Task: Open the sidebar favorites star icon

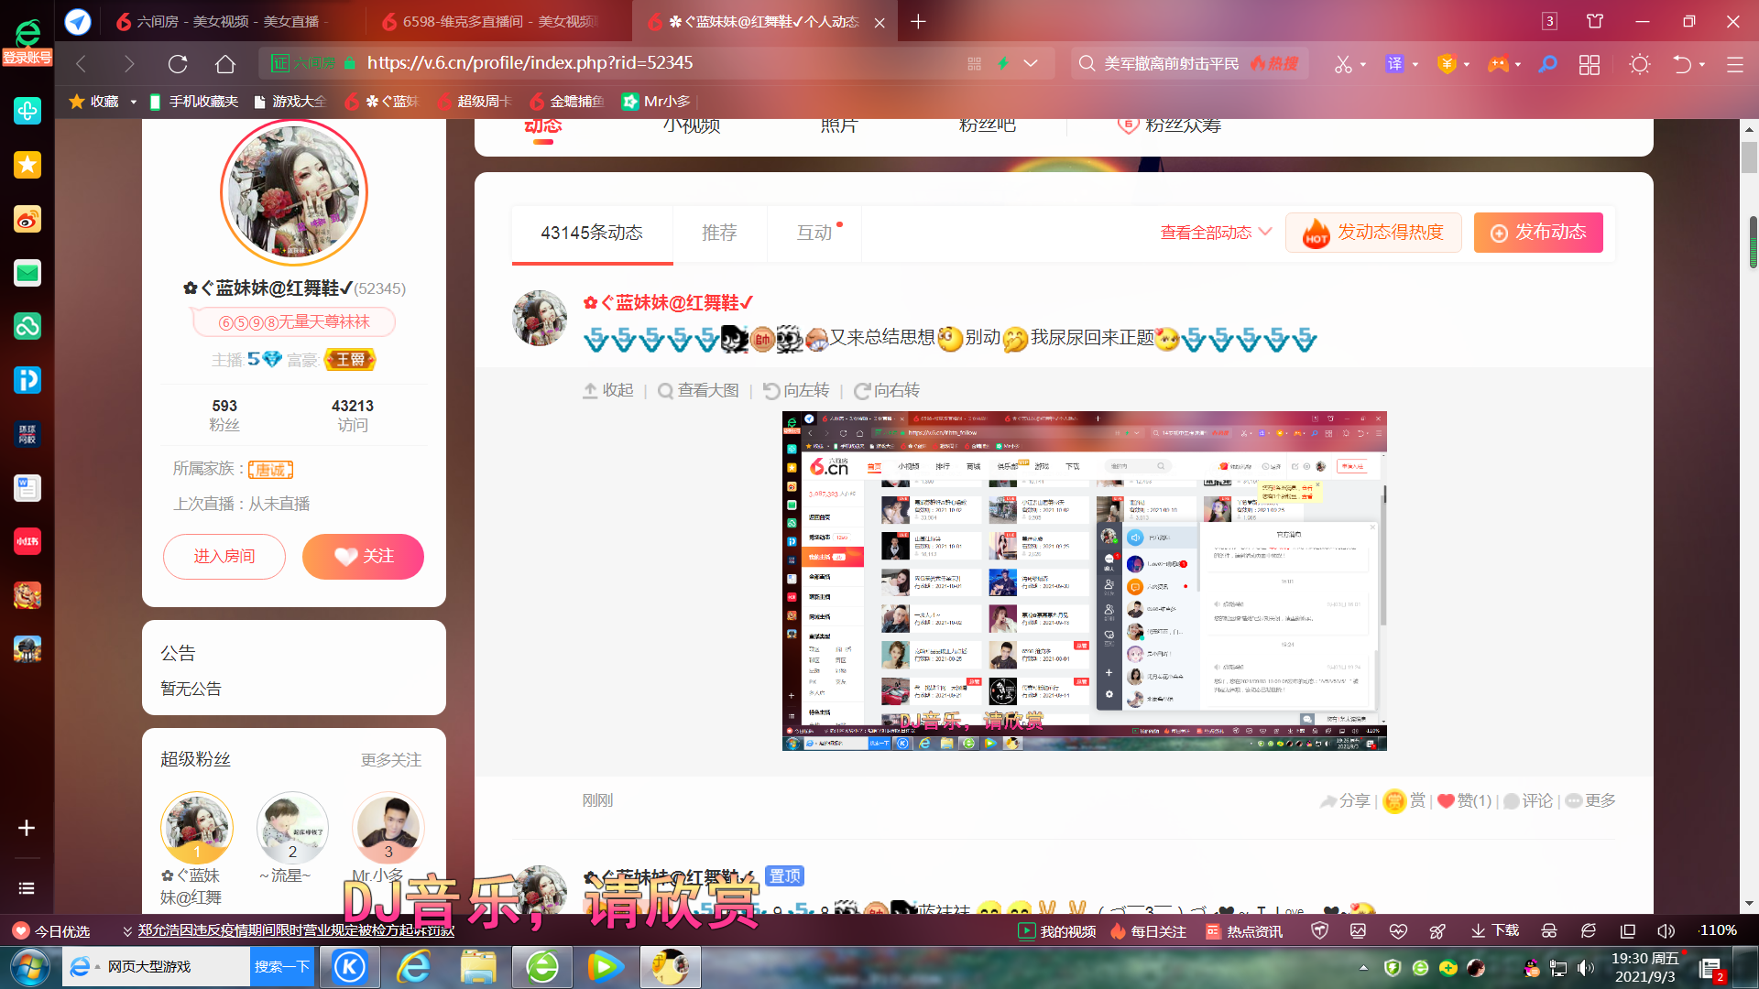Action: click(27, 165)
